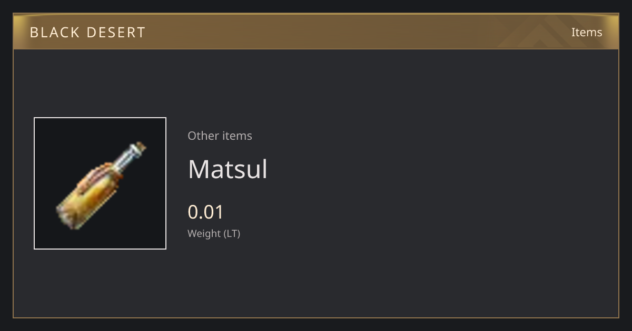
Task: Click the 0.01 weight value
Action: [205, 212]
